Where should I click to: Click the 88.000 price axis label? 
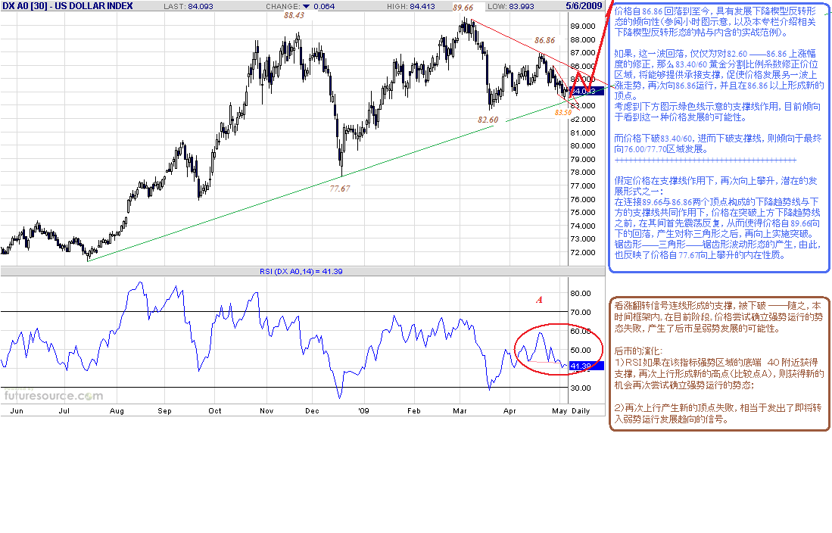point(583,40)
